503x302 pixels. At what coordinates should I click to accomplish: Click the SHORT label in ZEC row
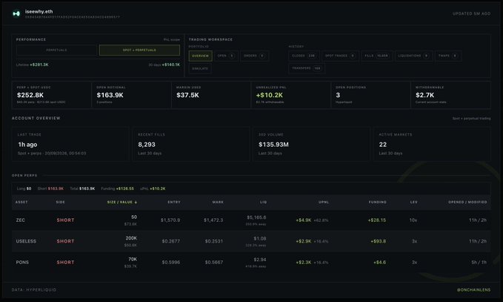(65, 220)
